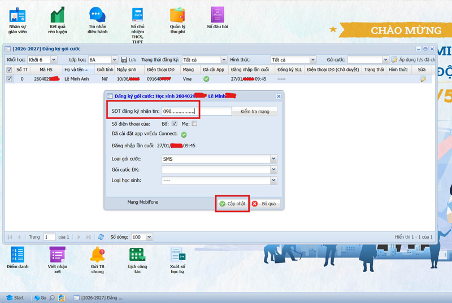The height and width of the screenshot is (303, 452).
Task: Open Tin nhắn điều hành chat icon
Action: (97, 15)
